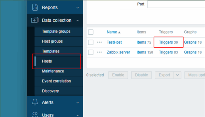Screen dimensions: 205x117
Task: Check the Zabbix server row checkbox
Action: click(x=91, y=52)
